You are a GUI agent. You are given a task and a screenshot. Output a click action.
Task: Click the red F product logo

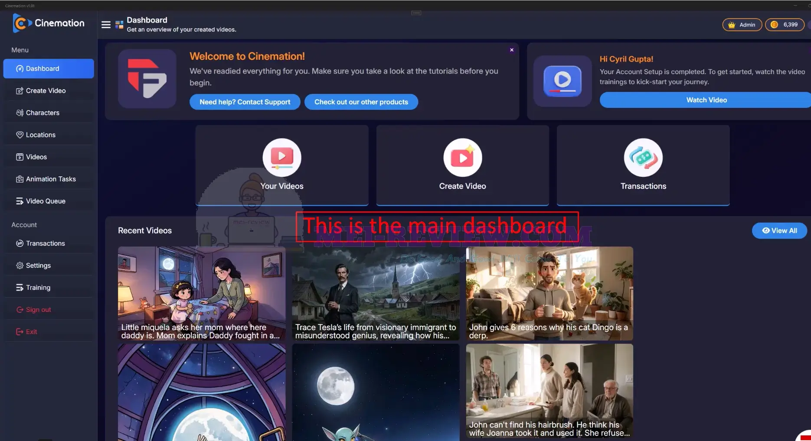[x=147, y=78]
